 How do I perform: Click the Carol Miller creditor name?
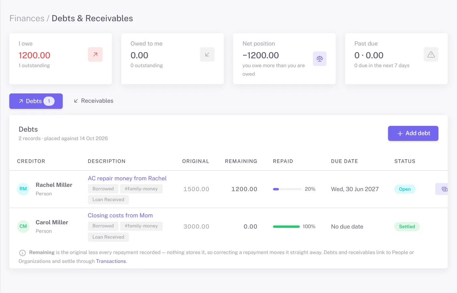click(x=52, y=222)
